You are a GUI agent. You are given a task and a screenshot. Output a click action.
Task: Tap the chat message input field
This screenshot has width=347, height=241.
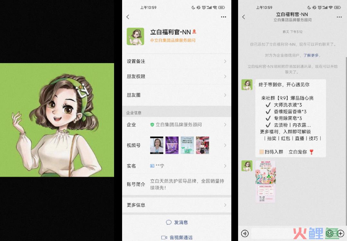click(x=287, y=233)
